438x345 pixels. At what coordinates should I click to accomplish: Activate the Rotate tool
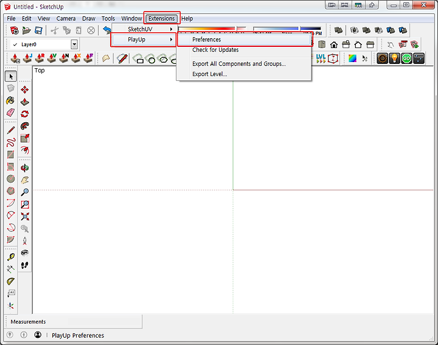24,114
